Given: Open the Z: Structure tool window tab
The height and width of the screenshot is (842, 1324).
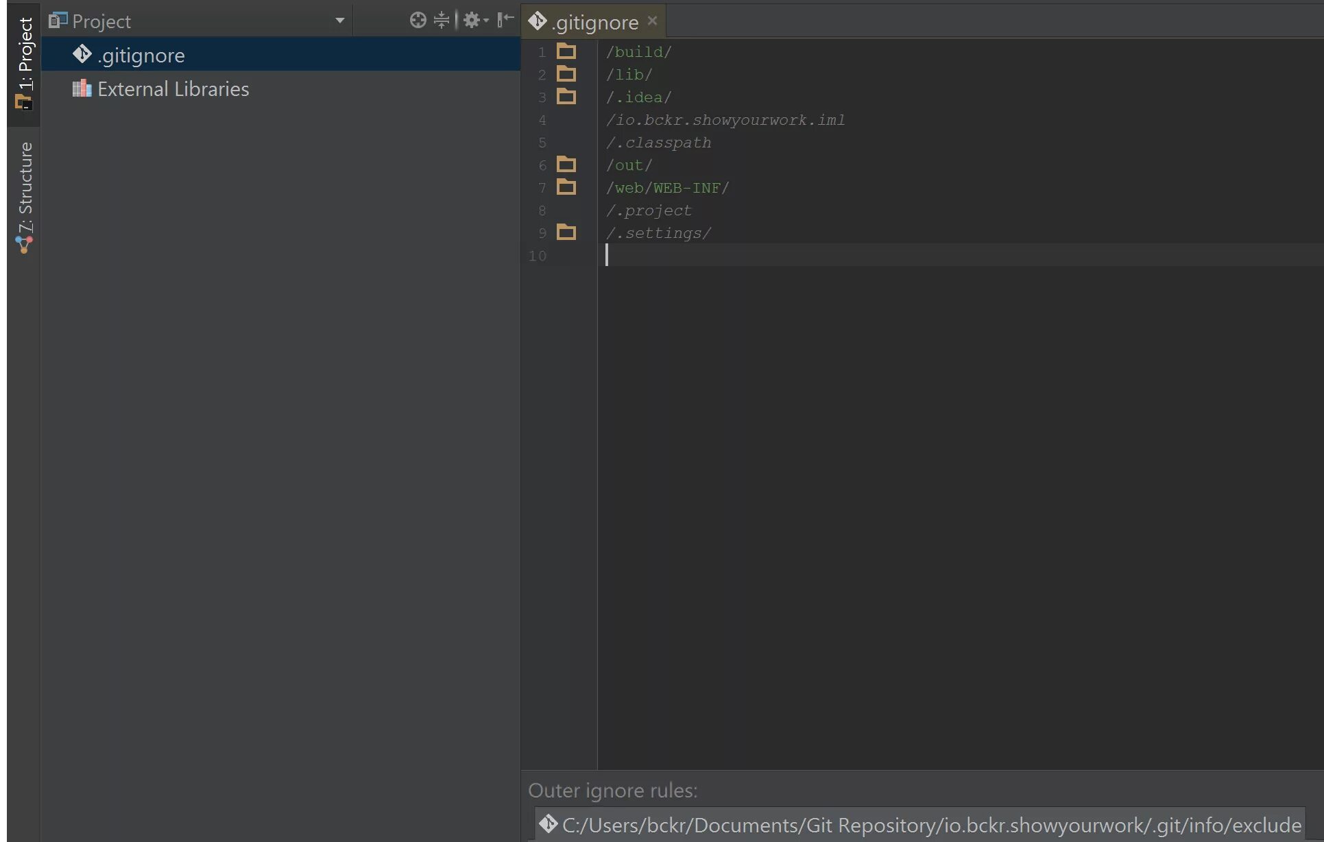Looking at the screenshot, I should click(x=25, y=197).
